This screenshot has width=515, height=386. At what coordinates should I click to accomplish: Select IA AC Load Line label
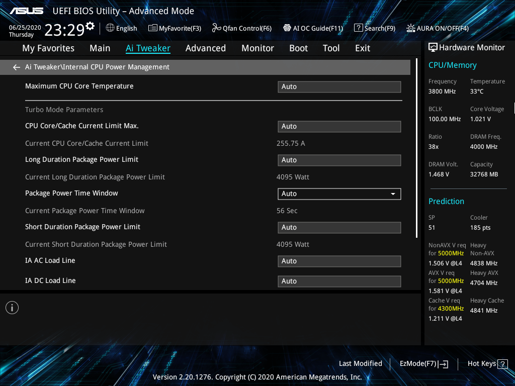[50, 261]
